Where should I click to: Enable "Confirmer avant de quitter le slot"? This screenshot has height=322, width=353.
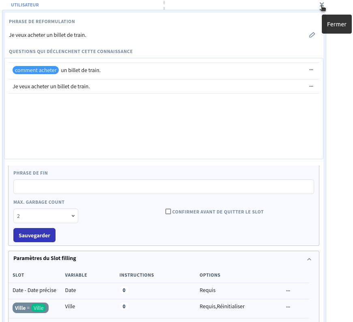point(168,211)
